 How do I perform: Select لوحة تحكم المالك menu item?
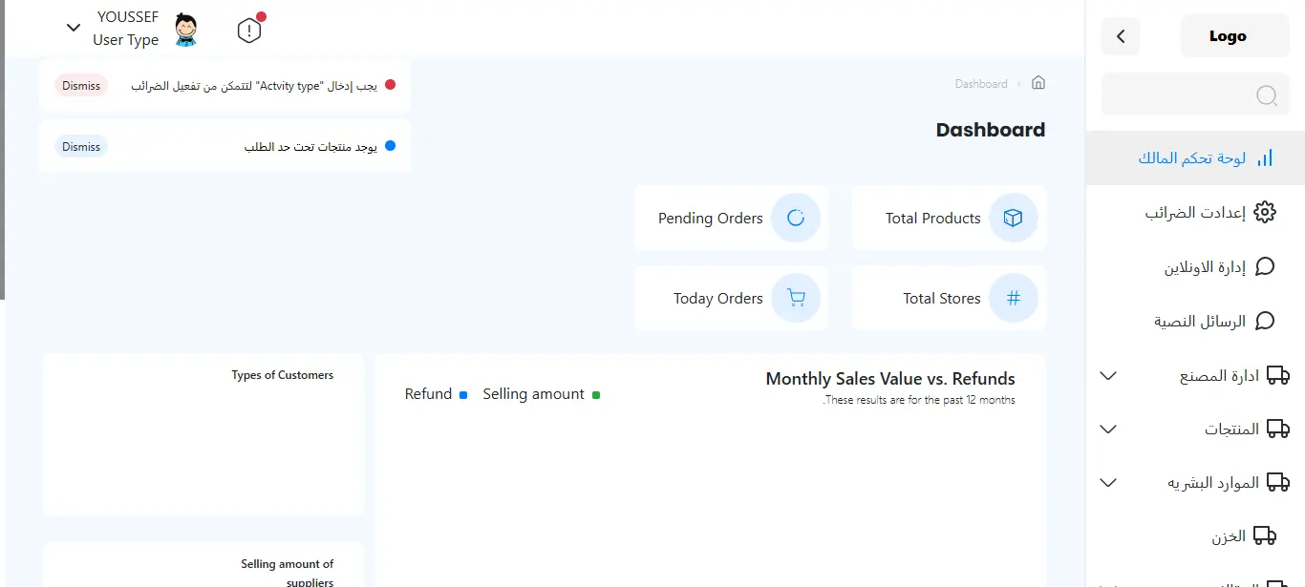1196,158
